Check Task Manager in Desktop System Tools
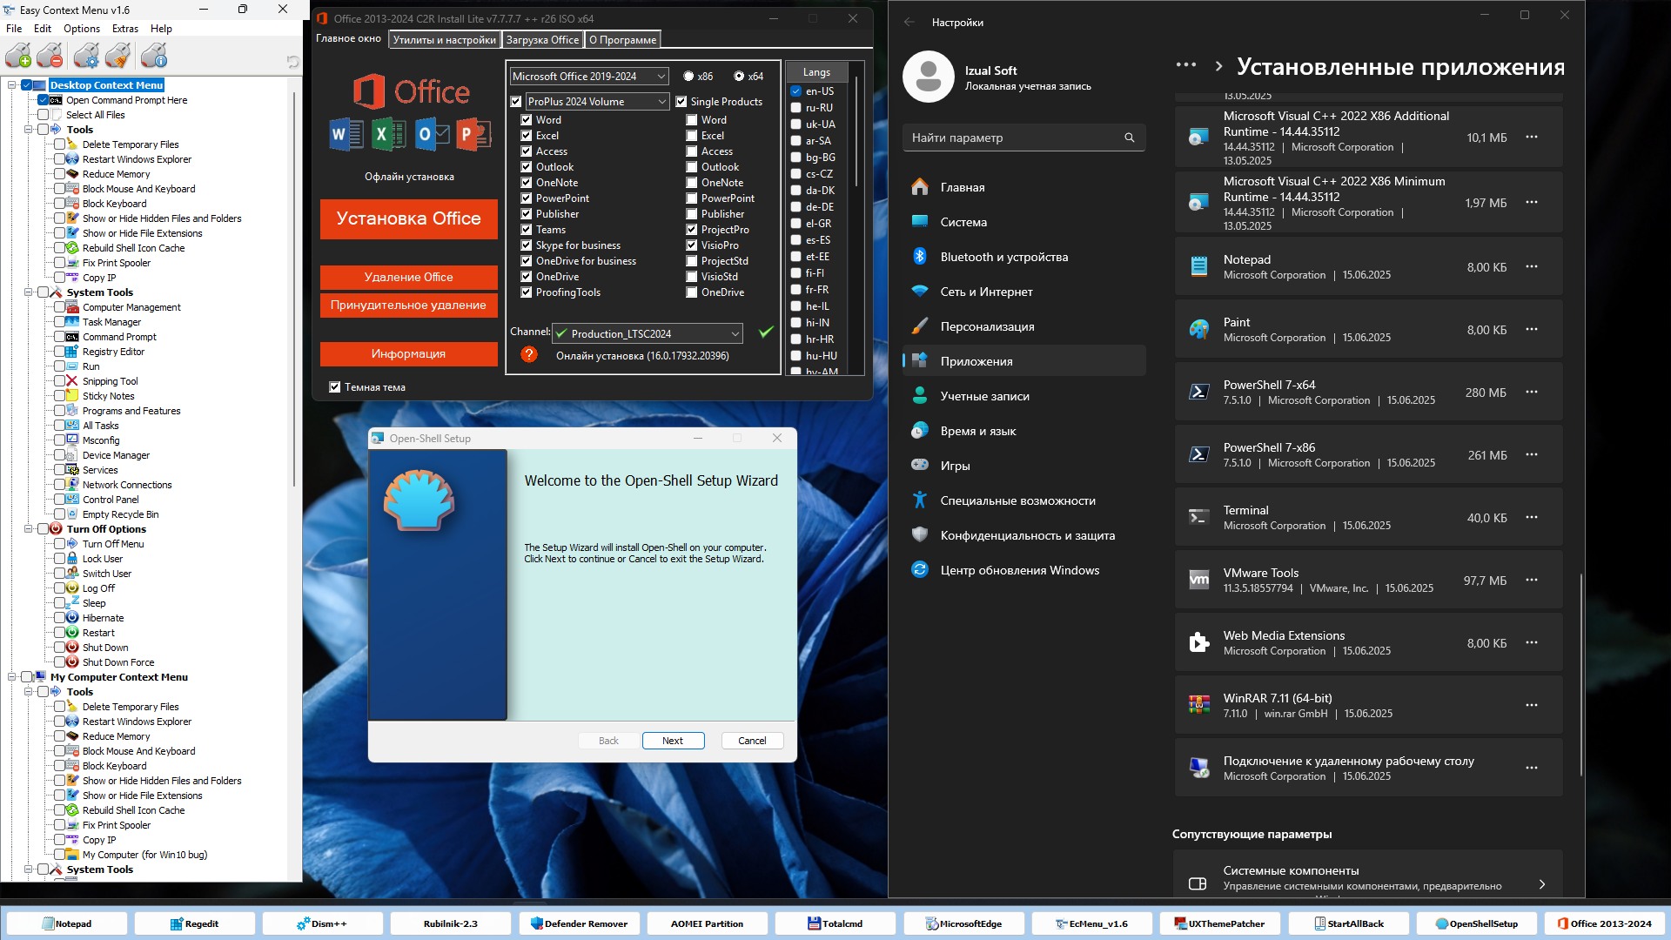This screenshot has height=940, width=1671. coord(59,322)
